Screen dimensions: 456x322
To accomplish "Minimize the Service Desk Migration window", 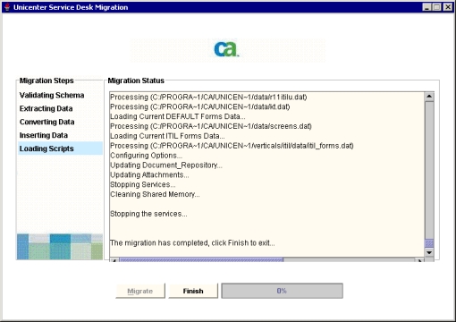I will coord(427,7).
